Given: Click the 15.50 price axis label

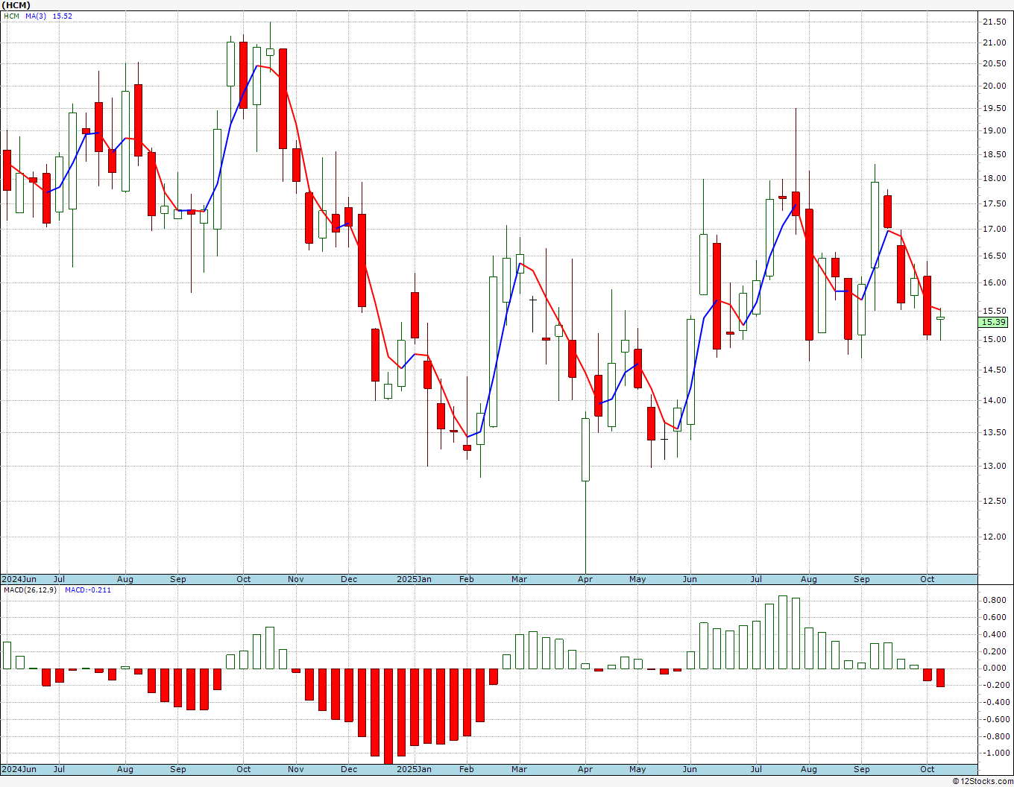Looking at the screenshot, I should click(993, 312).
